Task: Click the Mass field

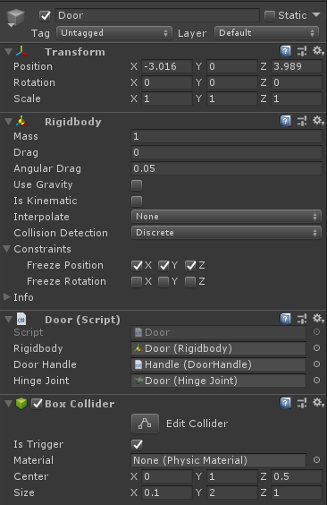Action: point(226,136)
